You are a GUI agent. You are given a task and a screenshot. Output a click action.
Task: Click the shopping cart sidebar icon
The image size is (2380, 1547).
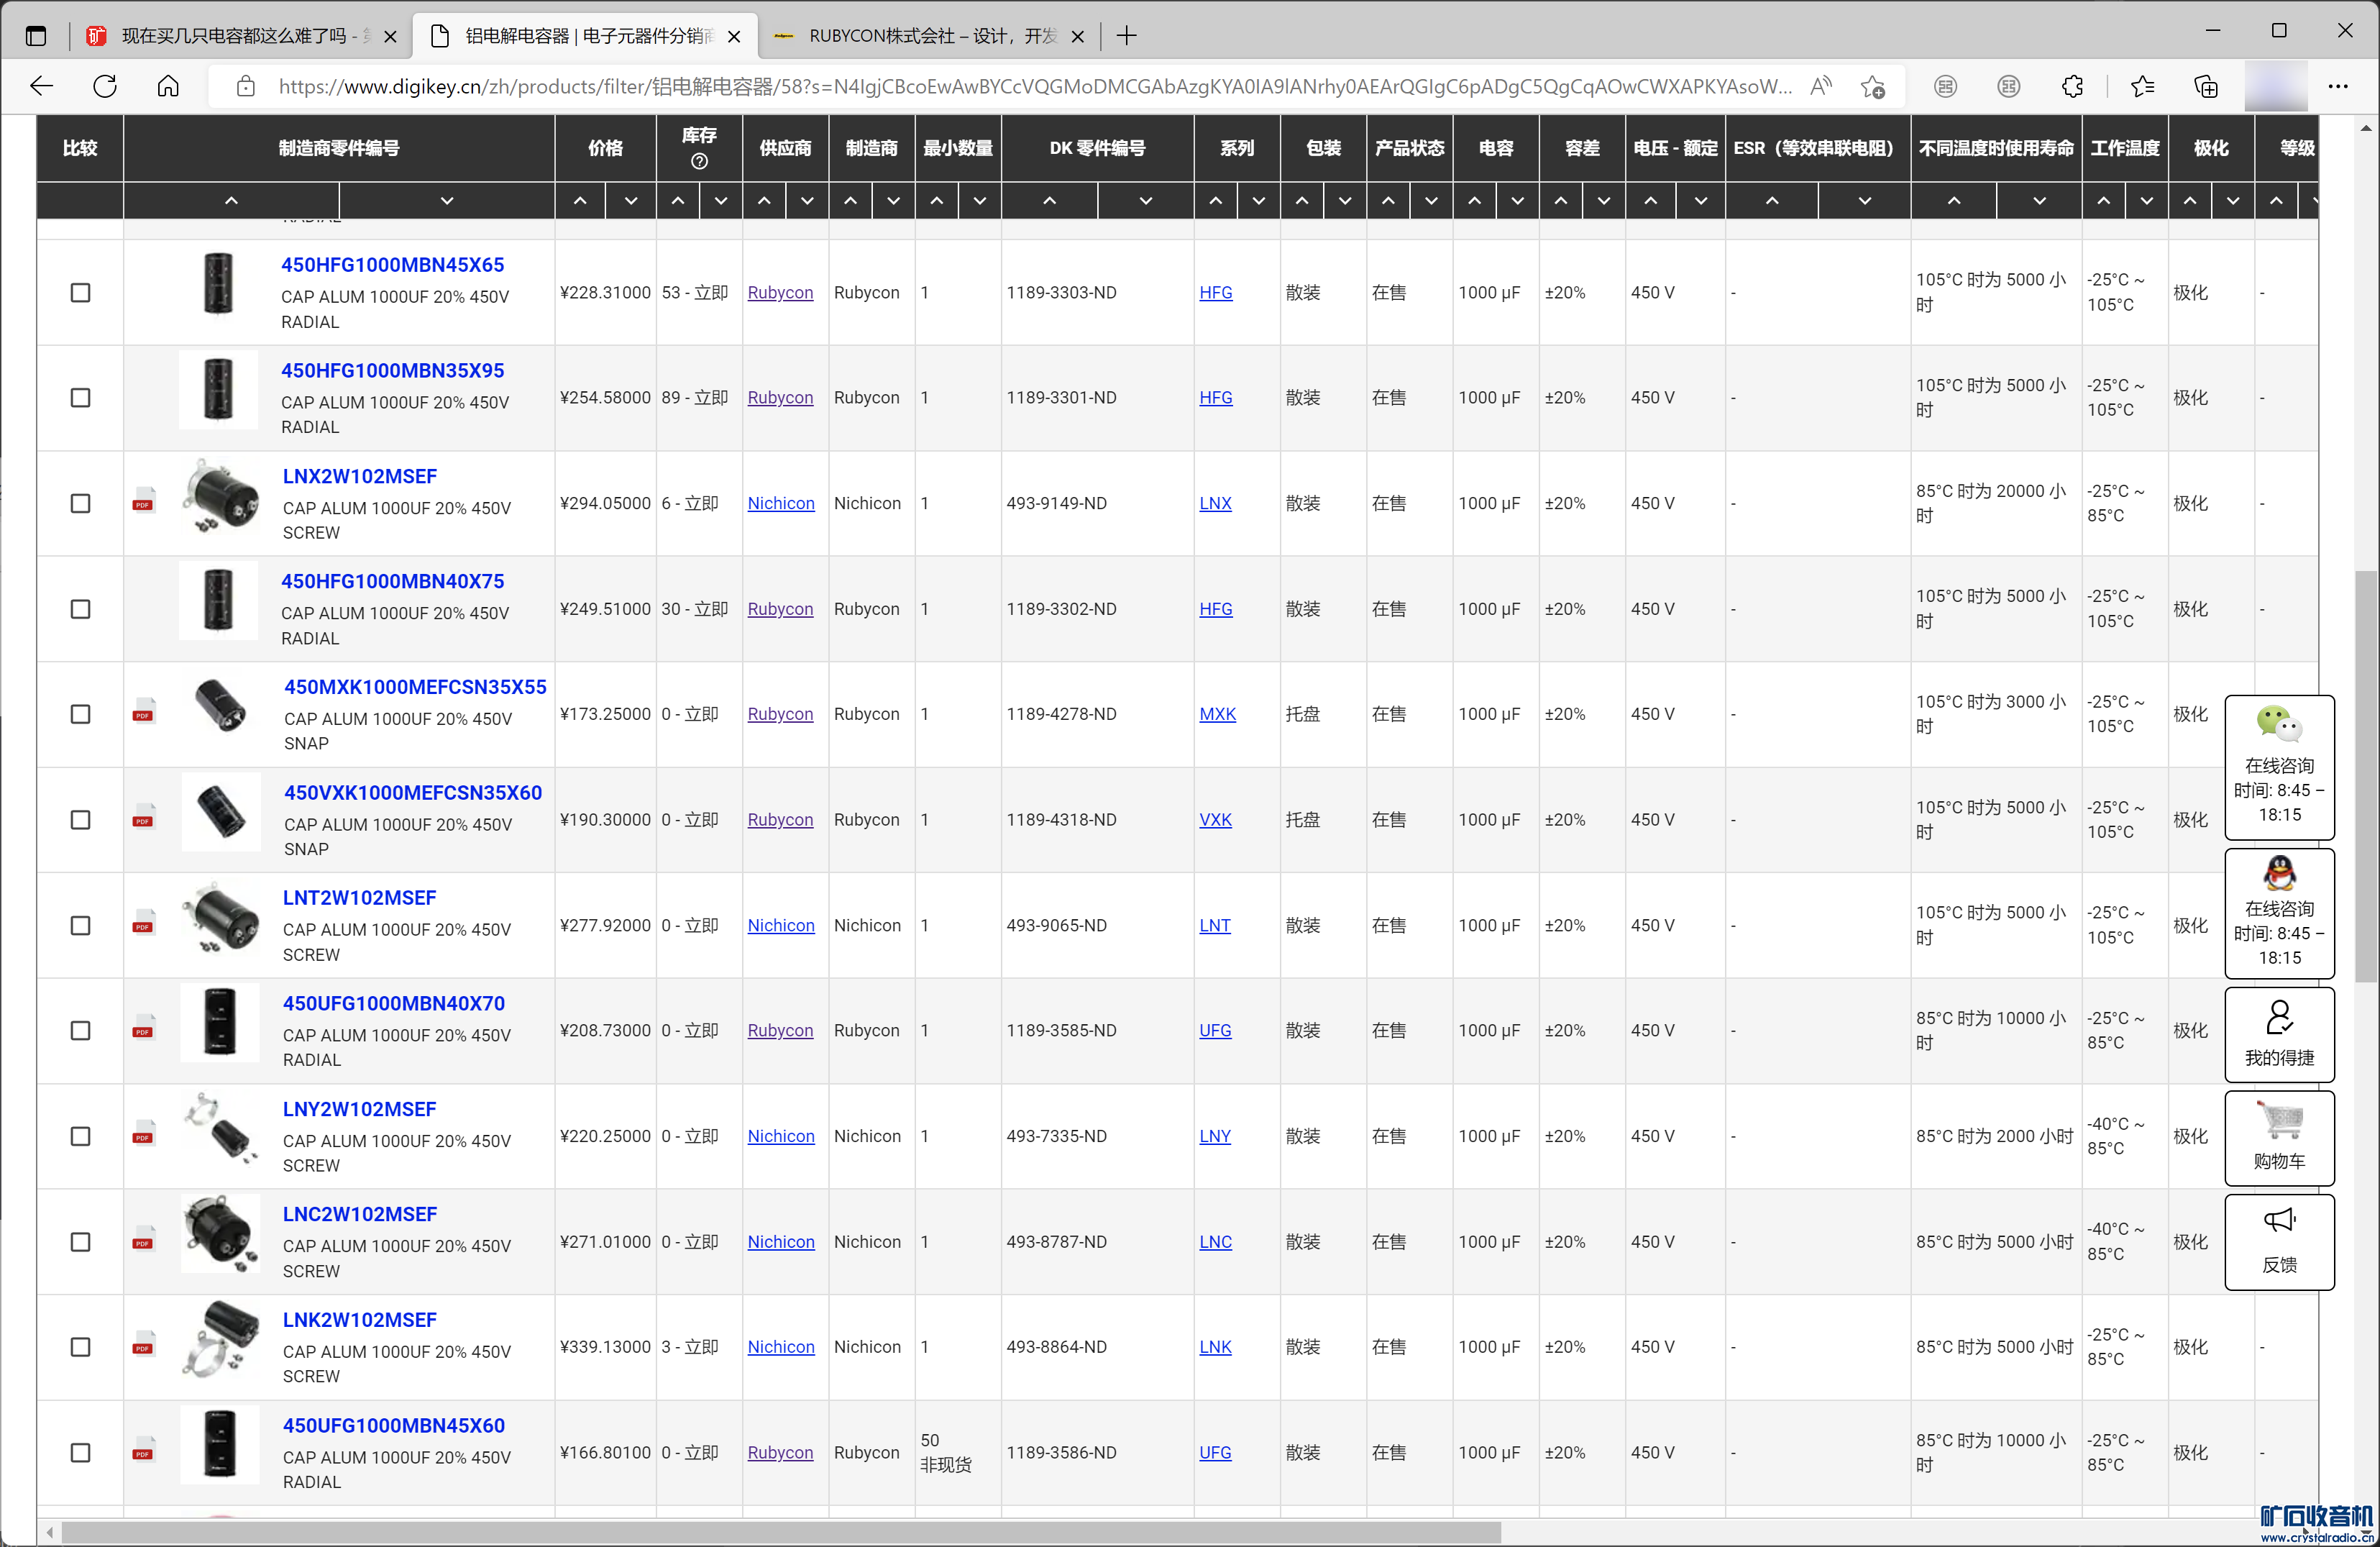[x=2279, y=1123]
